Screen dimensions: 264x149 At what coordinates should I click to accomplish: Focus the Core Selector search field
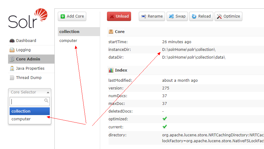tap(30, 101)
